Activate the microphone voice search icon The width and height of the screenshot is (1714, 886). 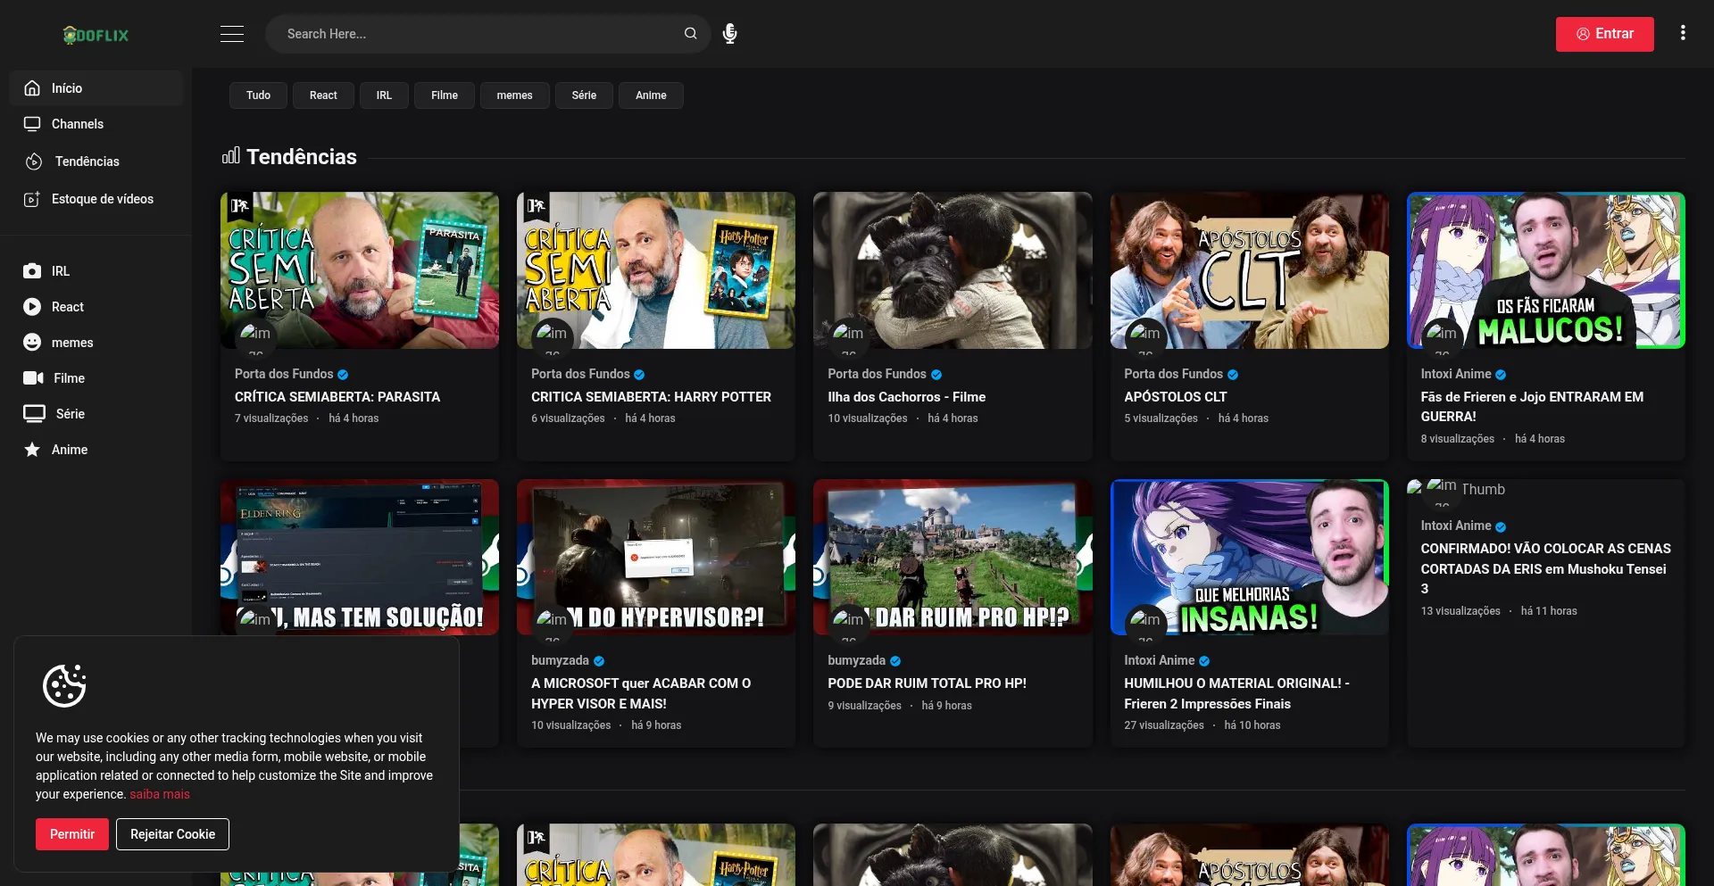point(729,34)
